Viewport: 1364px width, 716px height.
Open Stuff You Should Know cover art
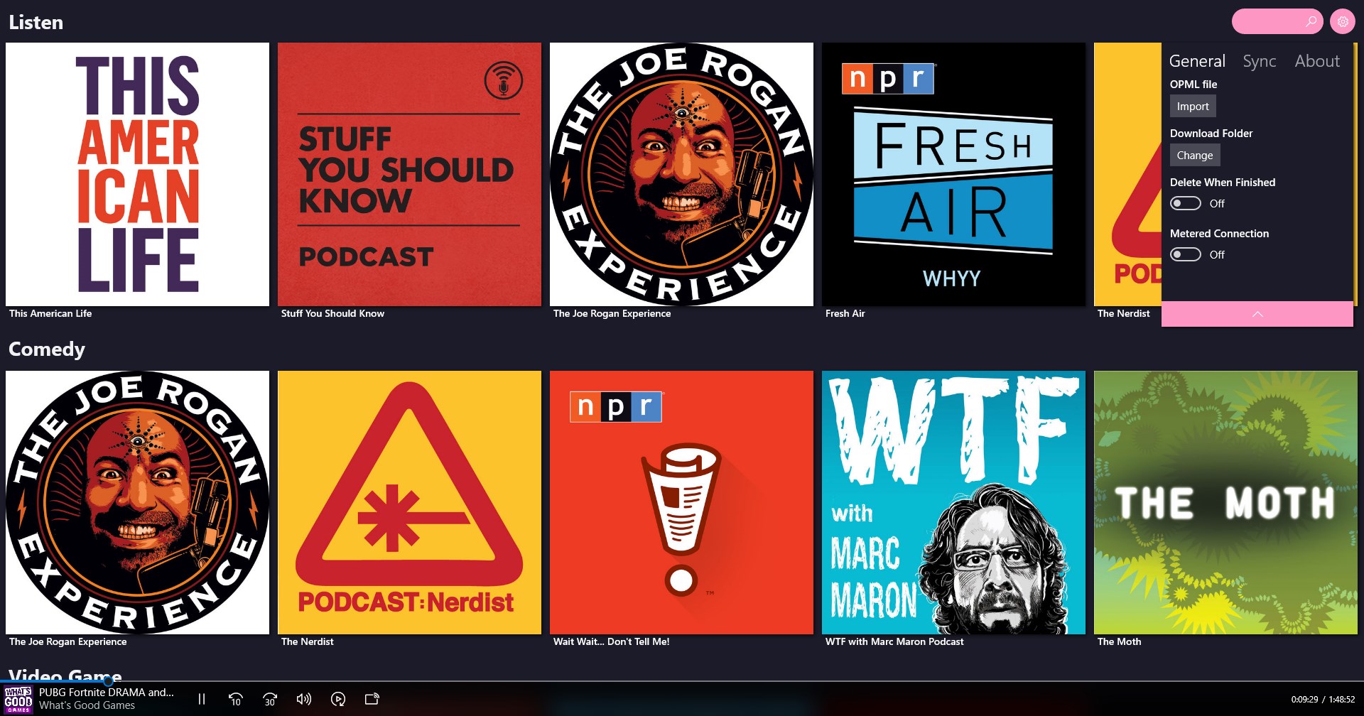409,174
